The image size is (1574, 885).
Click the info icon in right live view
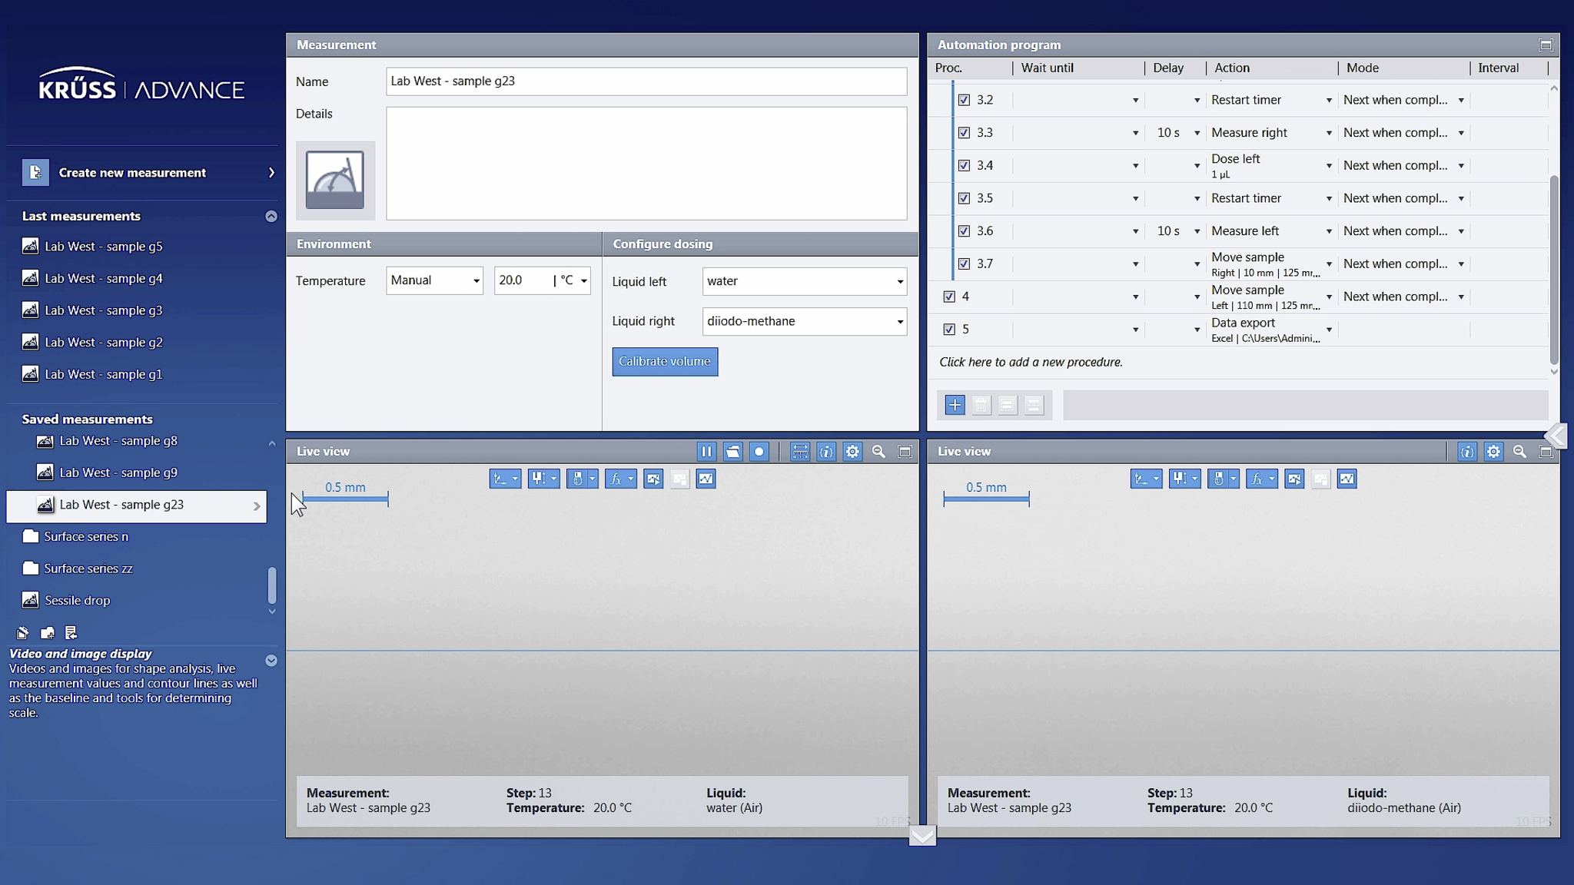click(1466, 452)
